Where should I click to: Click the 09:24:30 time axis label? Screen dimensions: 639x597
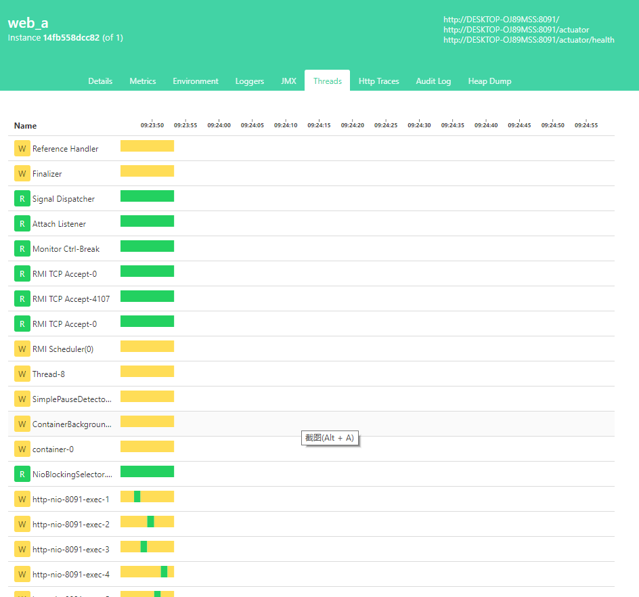(x=419, y=125)
